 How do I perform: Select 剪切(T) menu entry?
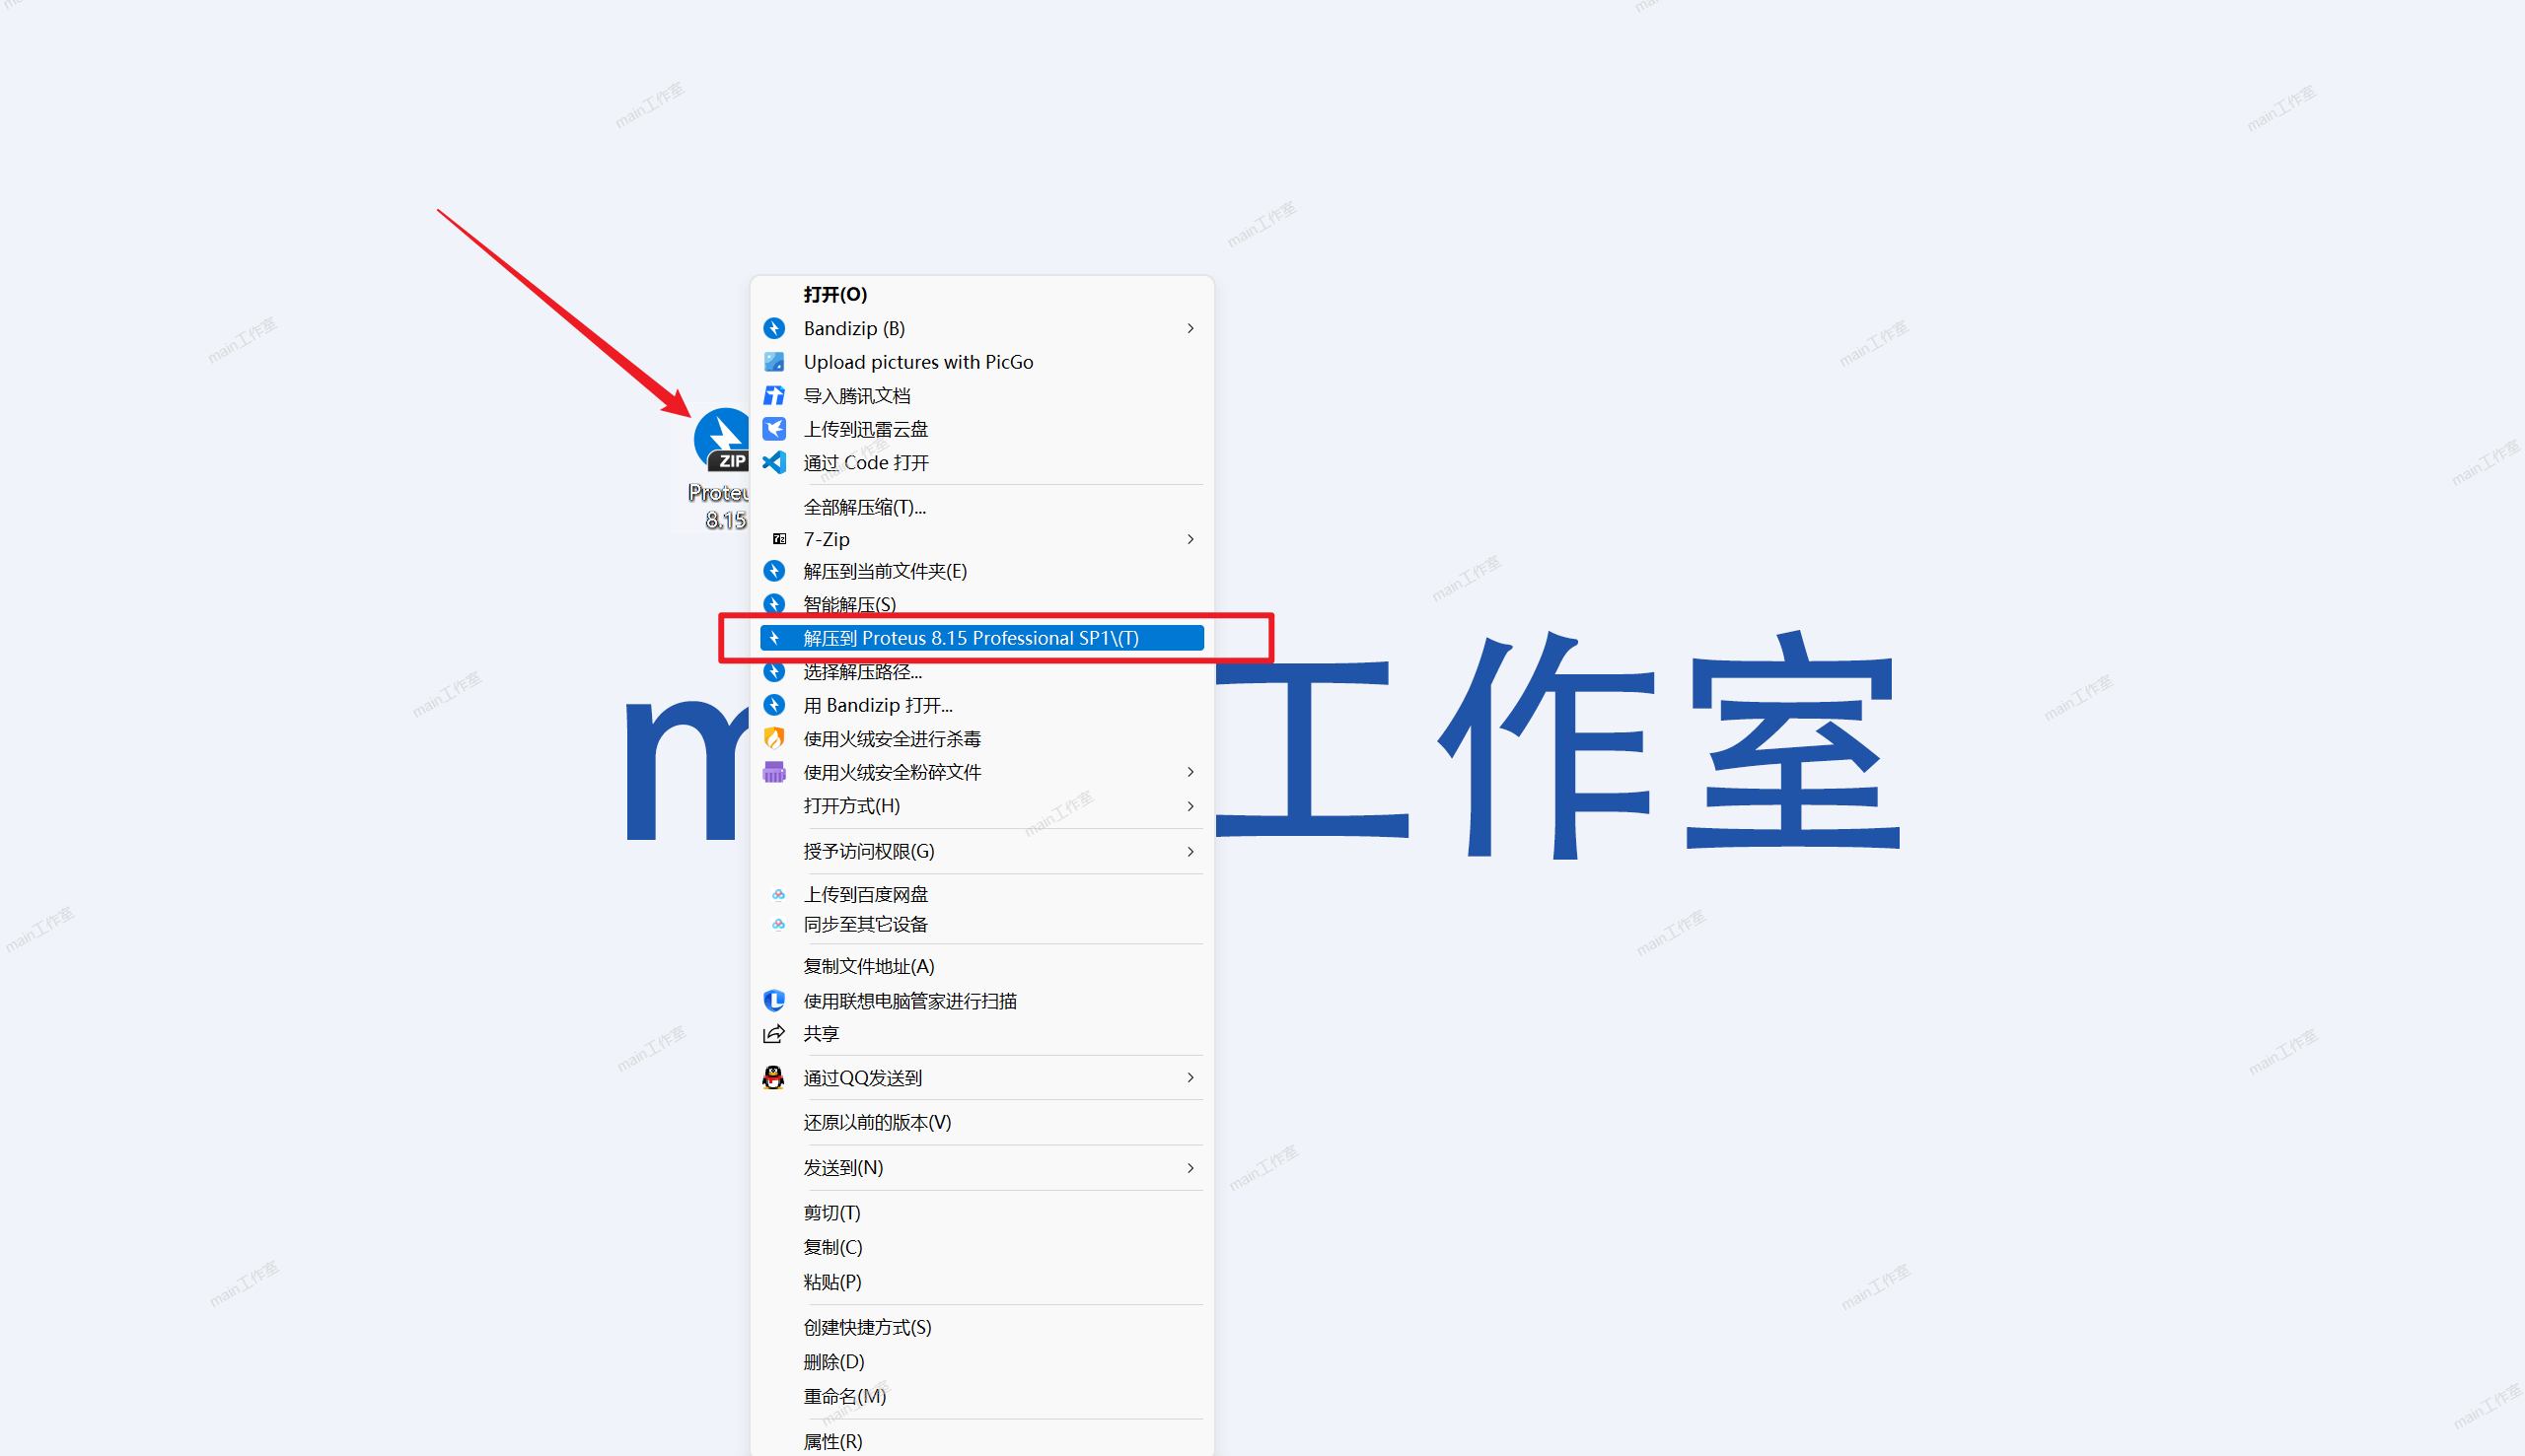point(981,1212)
